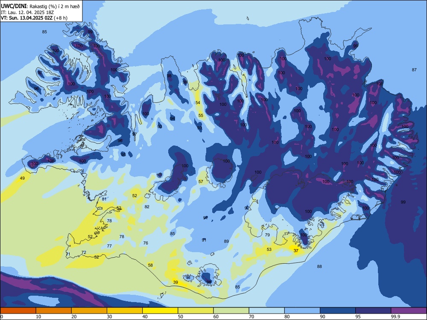The width and height of the screenshot is (427, 320).
Task: Click the map value '95' in the west
Action: (x=123, y=154)
